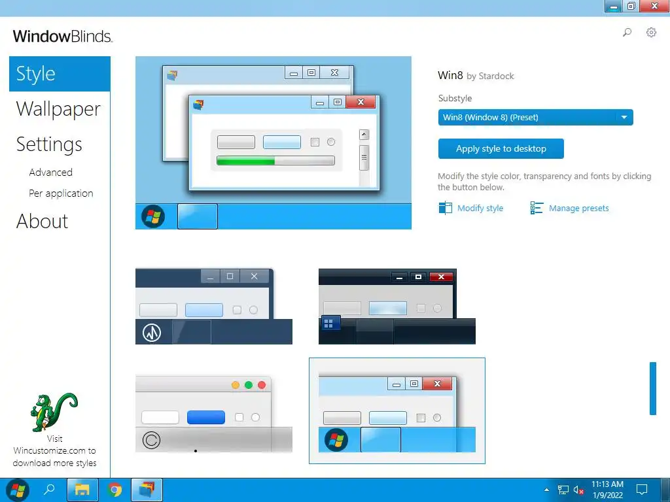Open File Explorer from the taskbar
The width and height of the screenshot is (670, 502).
(x=82, y=490)
